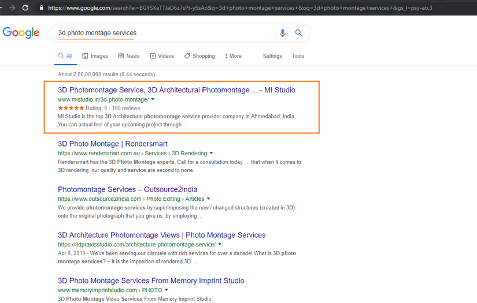
Task: Switch to the News tab
Action: 129,56
